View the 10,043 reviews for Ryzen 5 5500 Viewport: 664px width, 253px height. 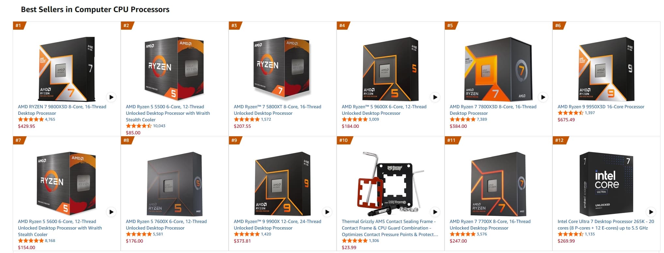[x=159, y=126]
